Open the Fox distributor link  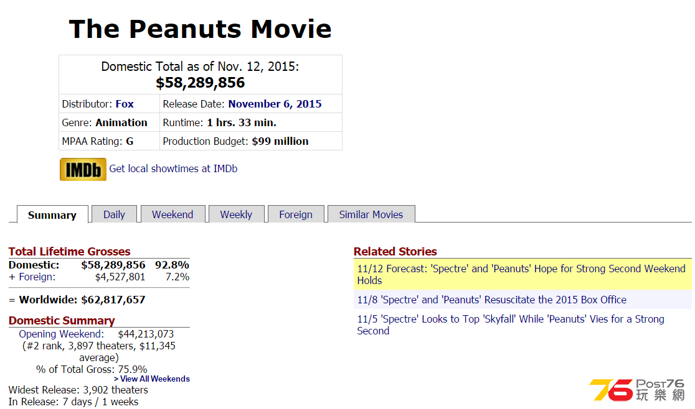[125, 104]
